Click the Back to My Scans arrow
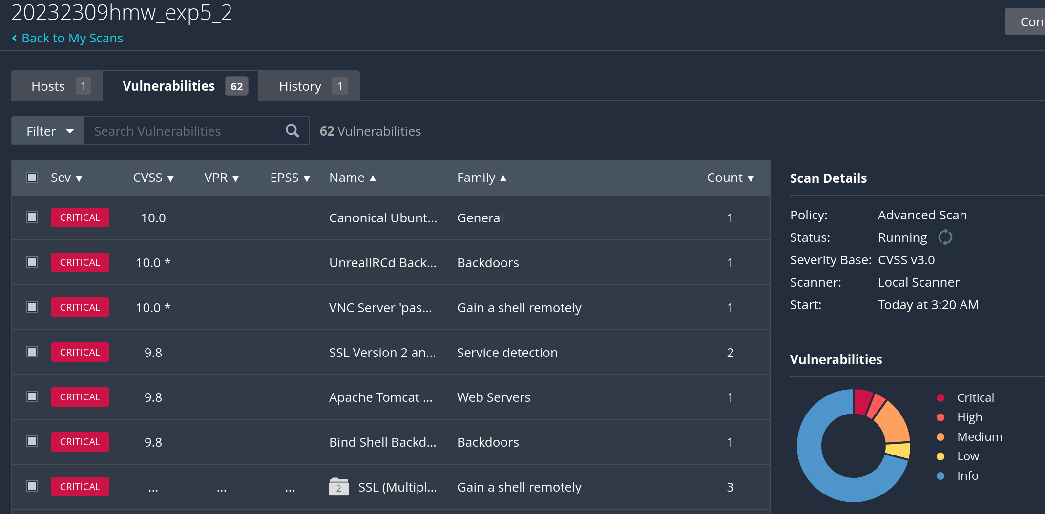The image size is (1045, 514). pos(15,38)
